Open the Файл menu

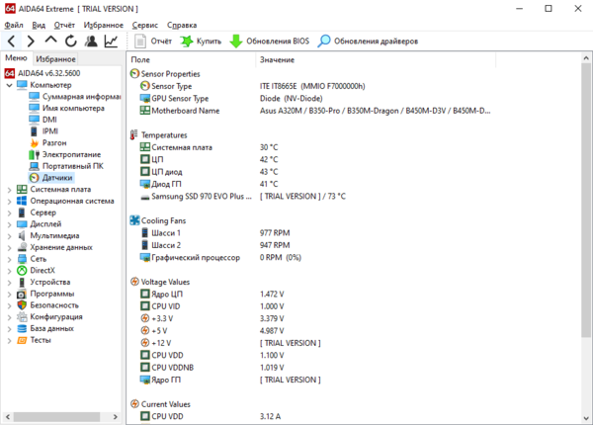(x=14, y=25)
